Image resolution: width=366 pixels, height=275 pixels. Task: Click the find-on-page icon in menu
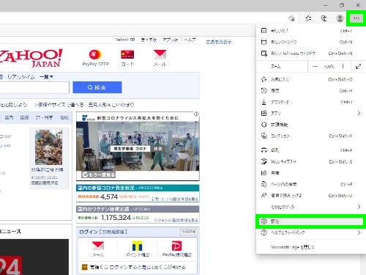click(x=264, y=184)
